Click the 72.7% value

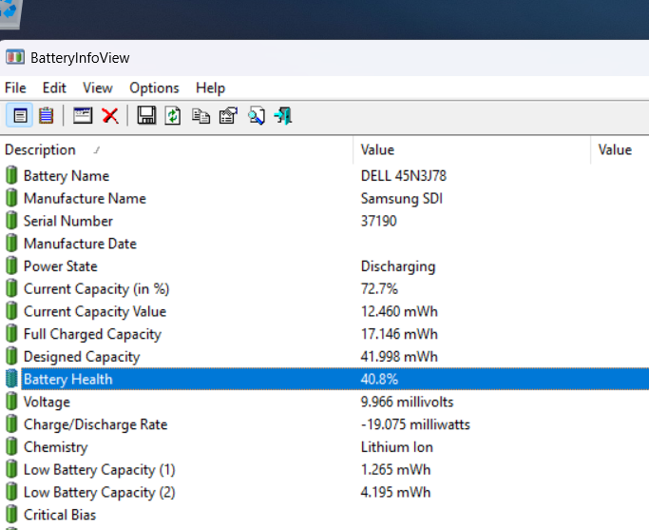[379, 289]
